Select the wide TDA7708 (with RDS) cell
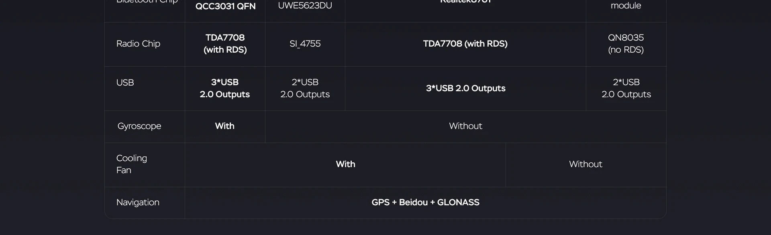This screenshot has width=771, height=235. 465,44
